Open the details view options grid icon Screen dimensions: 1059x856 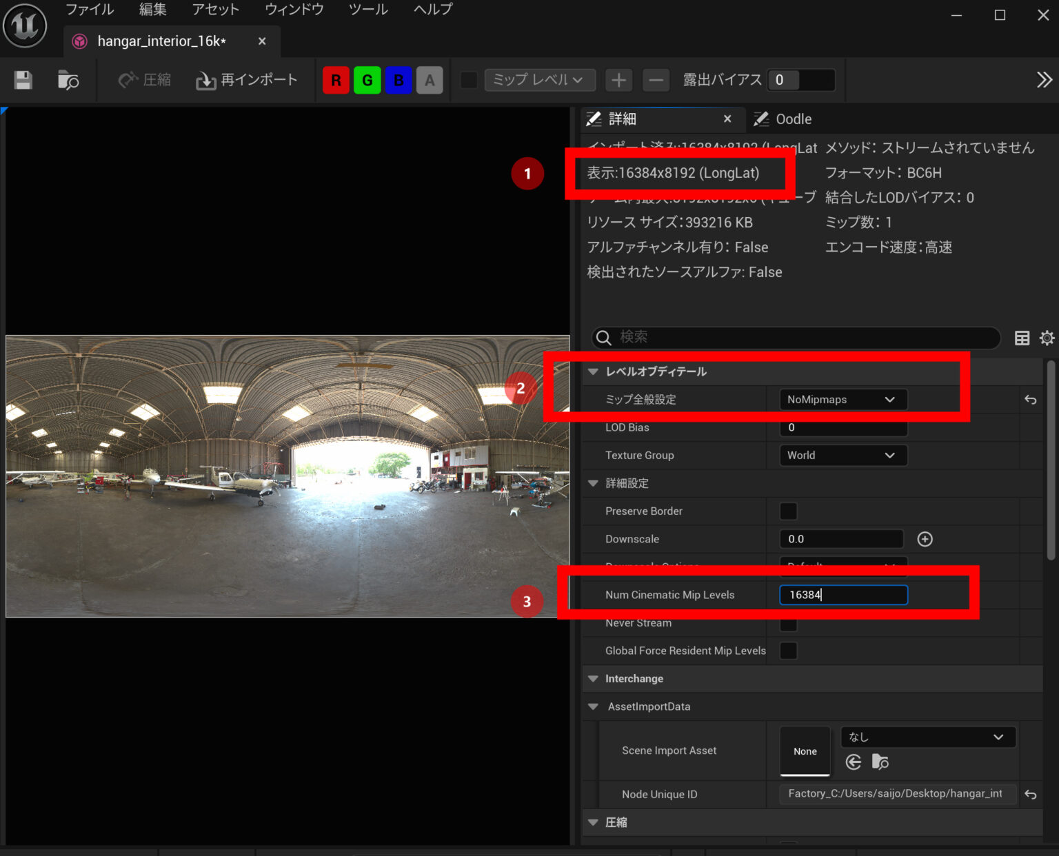1021,338
